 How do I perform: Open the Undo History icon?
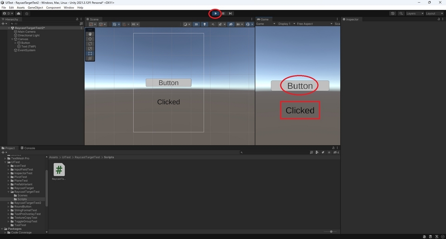[393, 13]
